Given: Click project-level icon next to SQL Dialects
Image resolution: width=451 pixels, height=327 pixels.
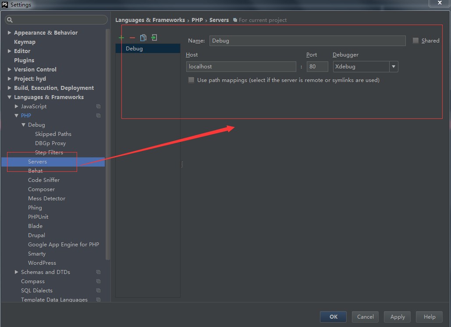Looking at the screenshot, I should 98,291.
